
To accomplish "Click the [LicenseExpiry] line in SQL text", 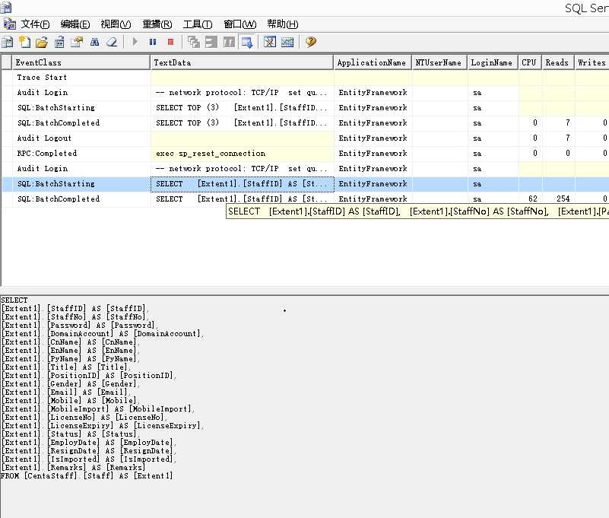I will point(103,425).
